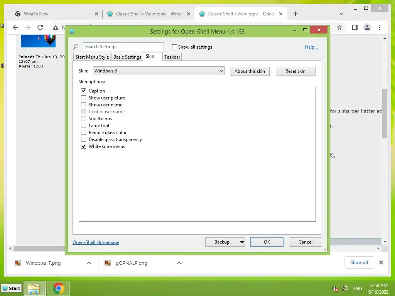Expand options for Windows-7.png download
This screenshot has height=296, width=395.
click(x=89, y=263)
